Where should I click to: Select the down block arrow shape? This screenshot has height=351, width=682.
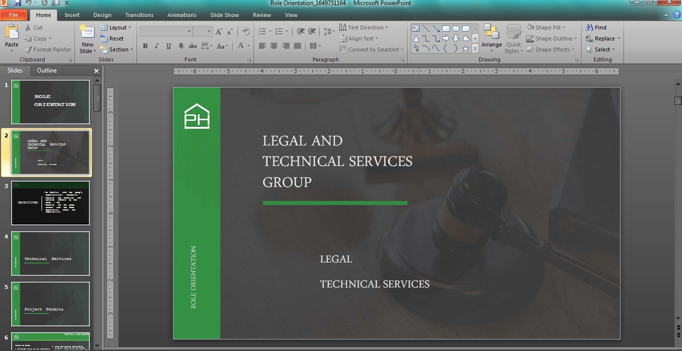tap(455, 38)
